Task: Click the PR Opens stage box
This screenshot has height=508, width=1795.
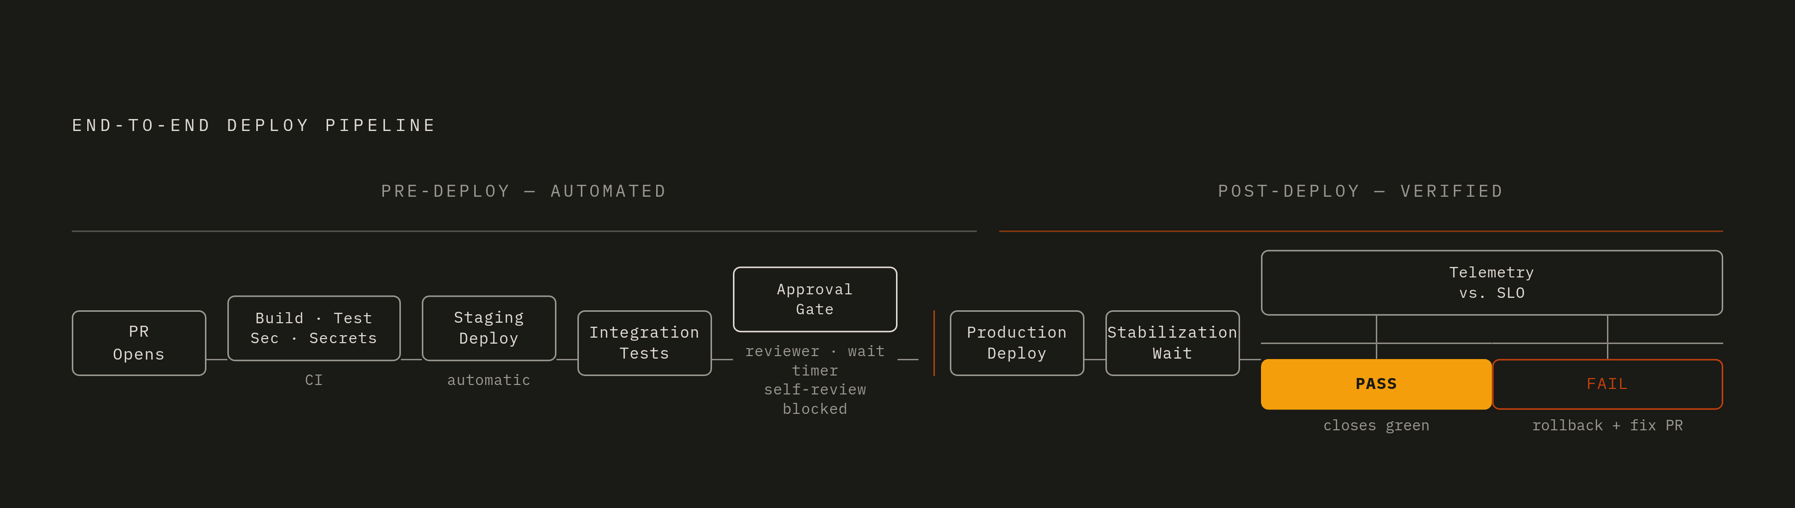Action: [139, 343]
